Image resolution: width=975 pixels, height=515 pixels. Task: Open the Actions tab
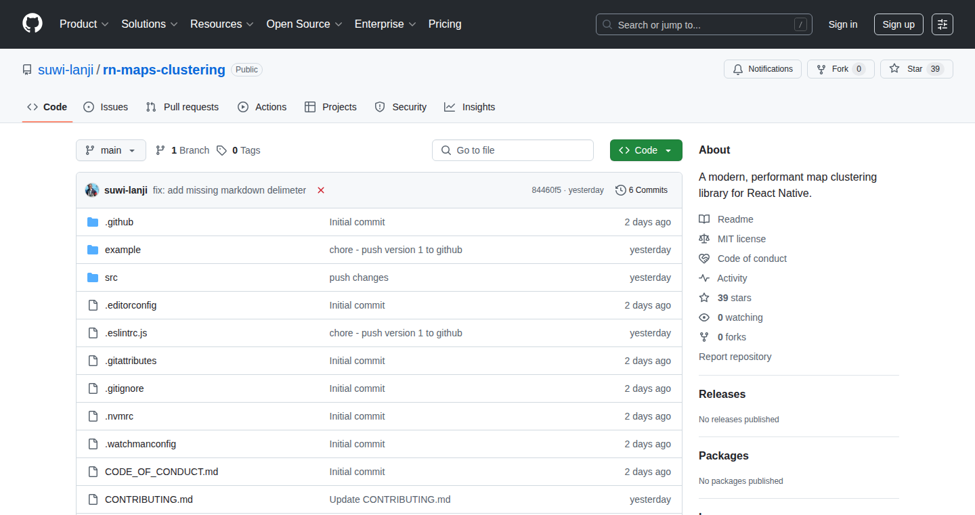point(262,107)
